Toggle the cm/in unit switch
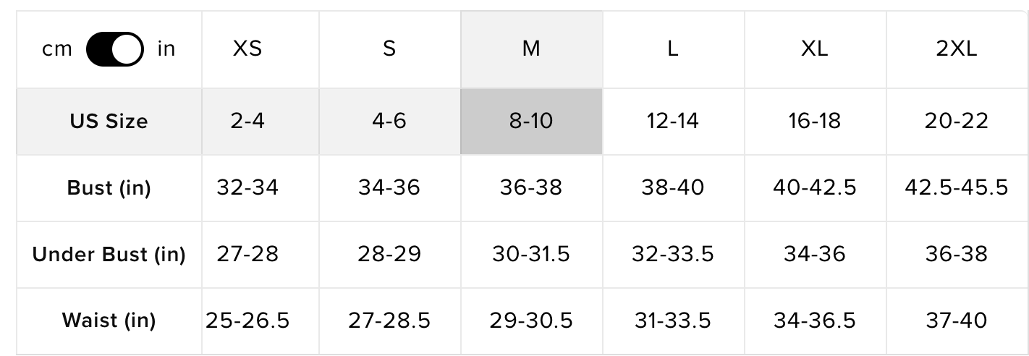Image resolution: width=1029 pixels, height=356 pixels. (x=114, y=49)
